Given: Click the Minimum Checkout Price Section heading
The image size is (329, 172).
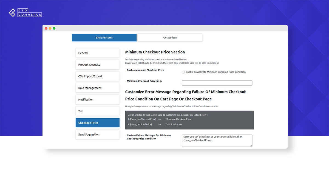Looking at the screenshot, I should click(155, 52).
